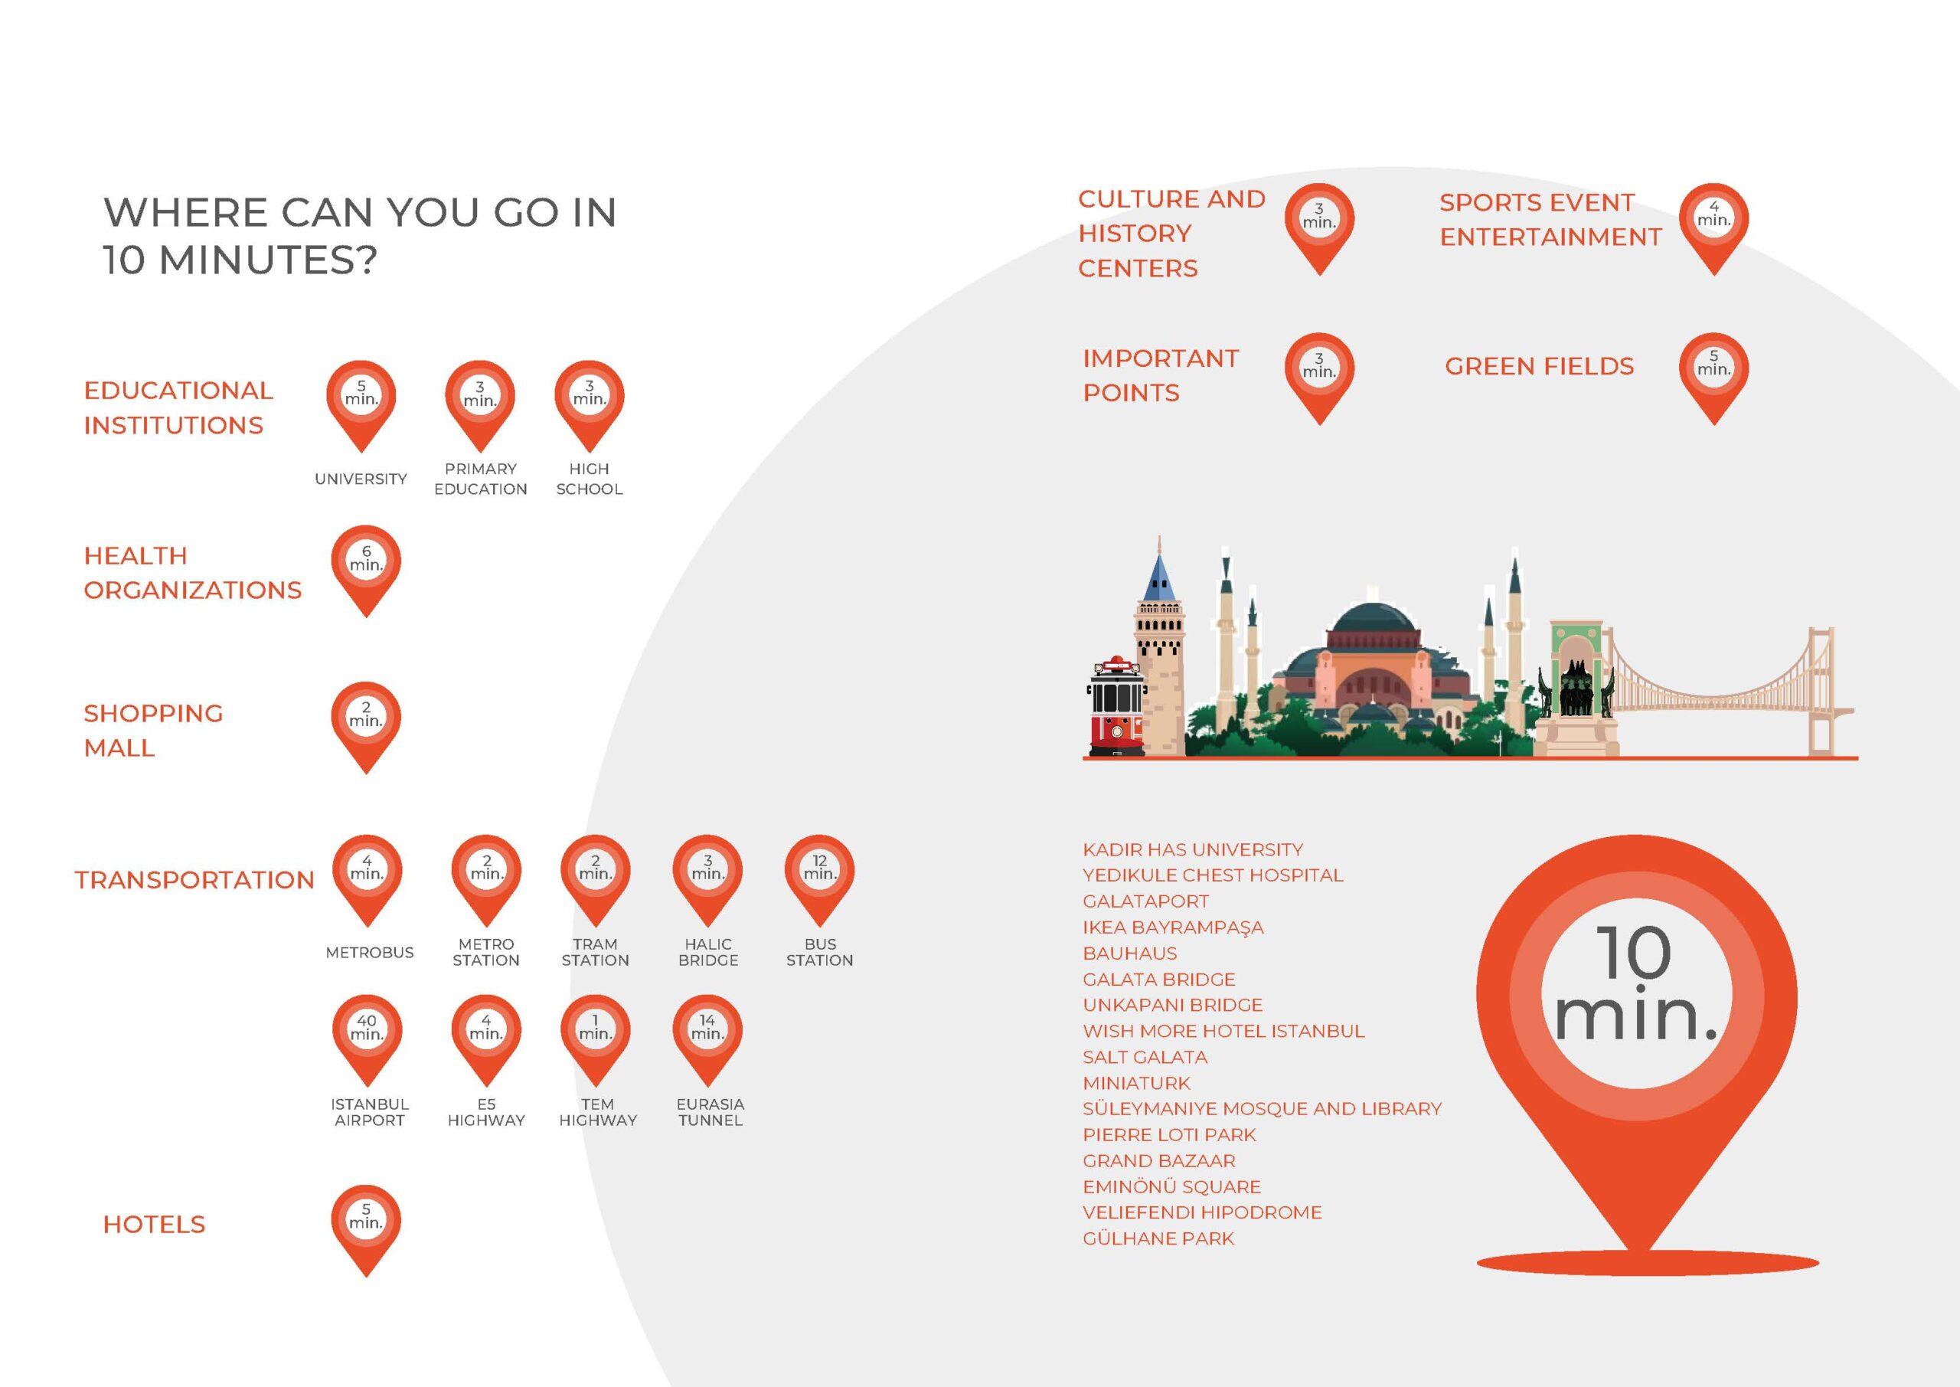Image resolution: width=1960 pixels, height=1387 pixels.
Task: Click the Tram Station 2 min. pin
Action: pos(595,881)
